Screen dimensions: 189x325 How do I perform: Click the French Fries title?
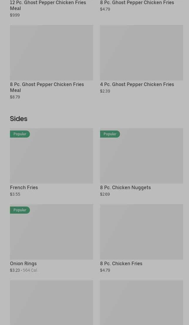(24, 187)
